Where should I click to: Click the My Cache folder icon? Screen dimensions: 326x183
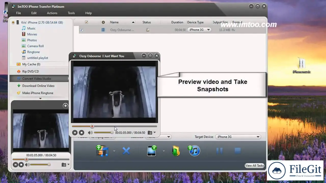pyautogui.click(x=19, y=64)
